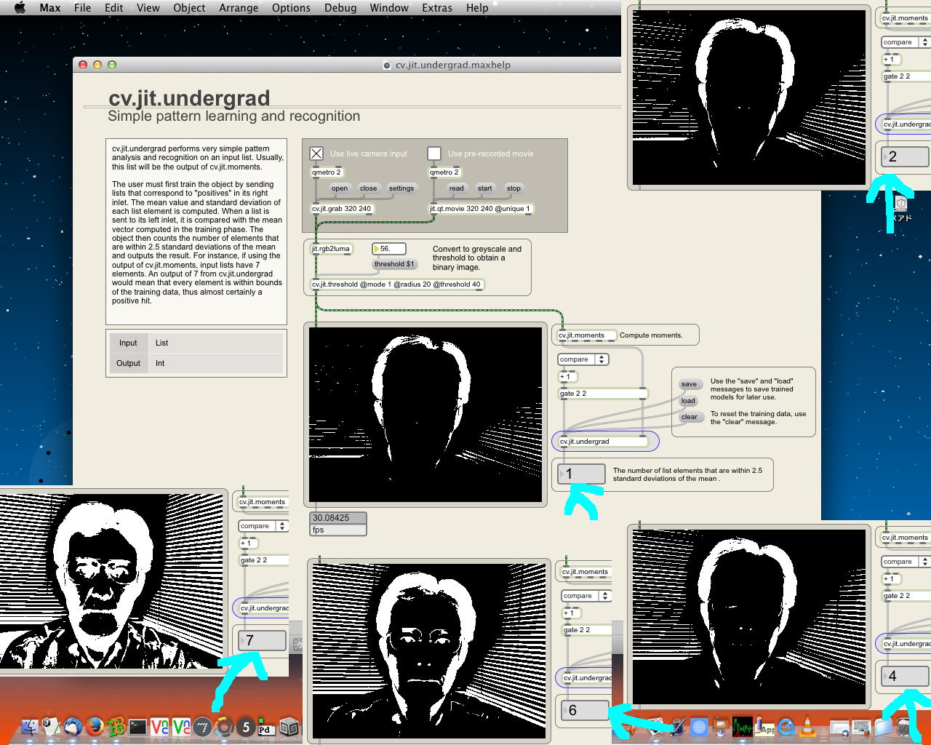Click the read message for movie

point(456,188)
